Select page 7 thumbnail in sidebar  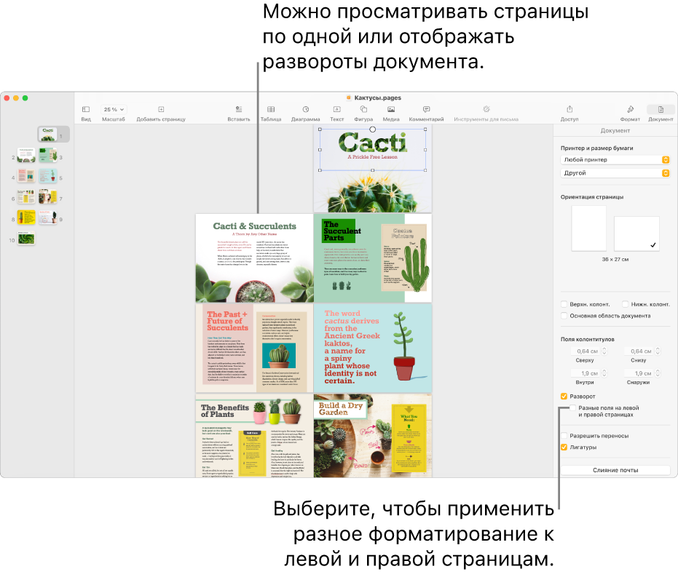pos(47,196)
